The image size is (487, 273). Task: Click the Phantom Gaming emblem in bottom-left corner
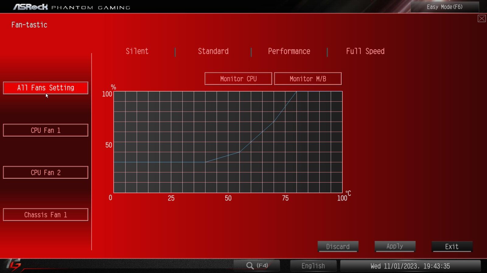14,265
